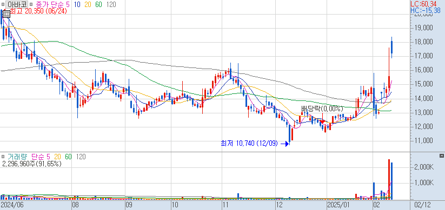Click the 17,000 price axis label
The width and height of the screenshot is (445, 210).
423,56
